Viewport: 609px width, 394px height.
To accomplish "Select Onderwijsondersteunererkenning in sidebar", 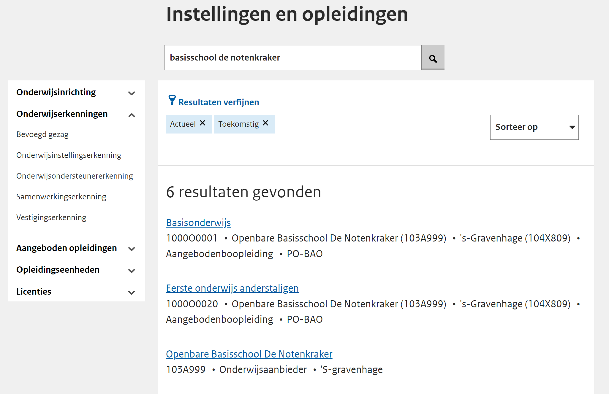I will [x=75, y=176].
